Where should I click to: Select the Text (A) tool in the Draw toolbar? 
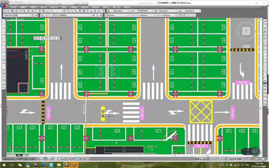coord(4,84)
